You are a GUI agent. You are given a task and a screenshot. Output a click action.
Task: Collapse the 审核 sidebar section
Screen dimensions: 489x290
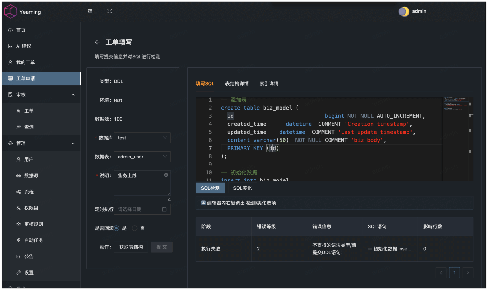(x=73, y=95)
